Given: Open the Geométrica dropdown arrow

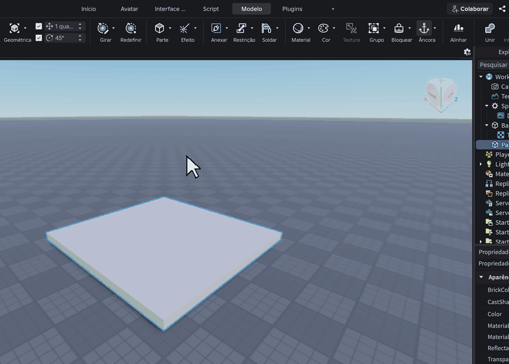Looking at the screenshot, I should (25, 28).
